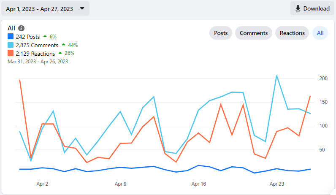Click the green up arrow beside 6%

pyautogui.click(x=45, y=36)
